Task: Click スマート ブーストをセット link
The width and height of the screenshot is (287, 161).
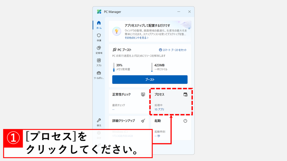Action: 173,50
